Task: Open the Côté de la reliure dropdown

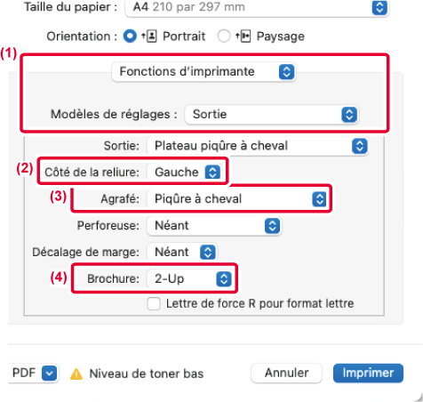Action: tap(184, 172)
